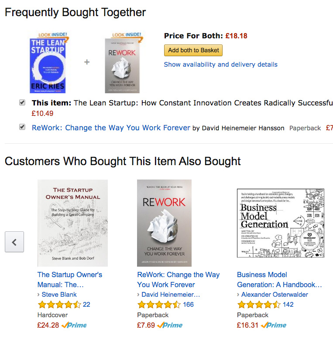Screen dimensions: 333x339
Task: Open The Startup Owner's Manual cover image
Action: (x=72, y=223)
